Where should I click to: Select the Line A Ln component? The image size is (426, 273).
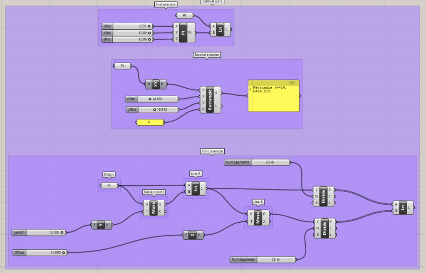click(x=196, y=188)
